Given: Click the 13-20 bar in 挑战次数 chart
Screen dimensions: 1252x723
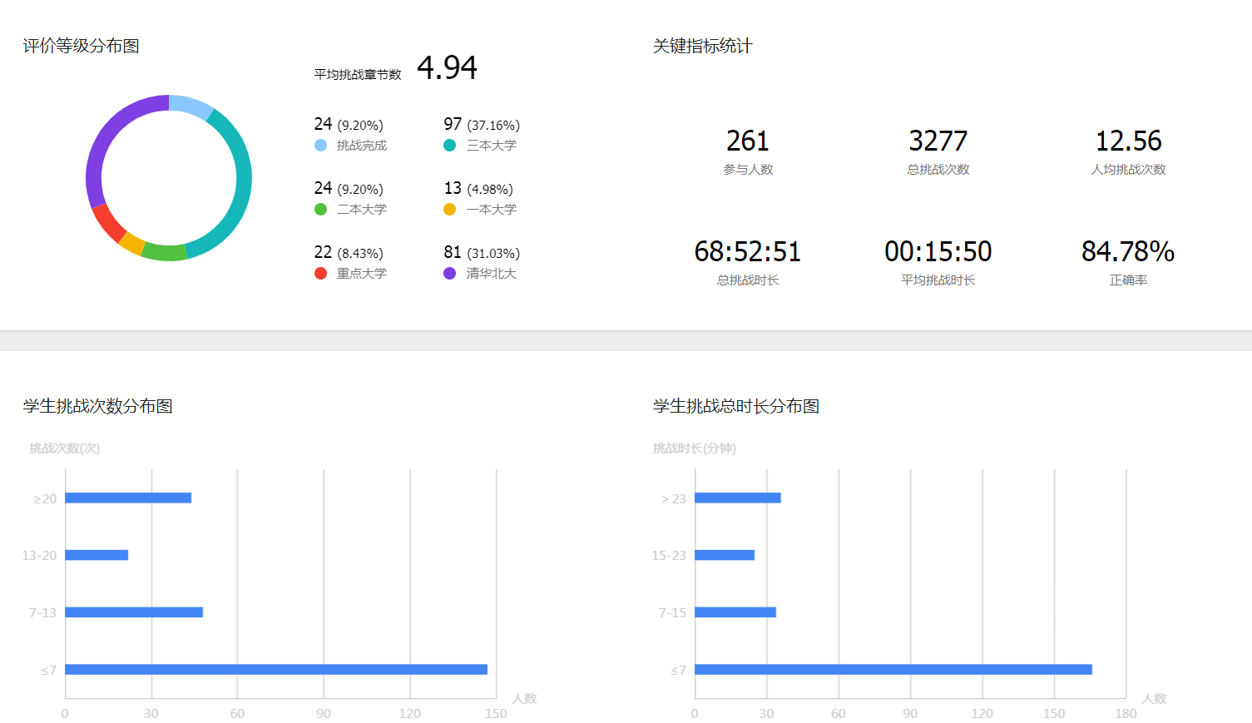Looking at the screenshot, I should (x=96, y=555).
